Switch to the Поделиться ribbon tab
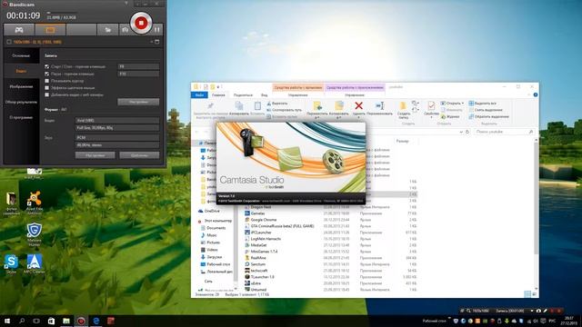 (243, 95)
